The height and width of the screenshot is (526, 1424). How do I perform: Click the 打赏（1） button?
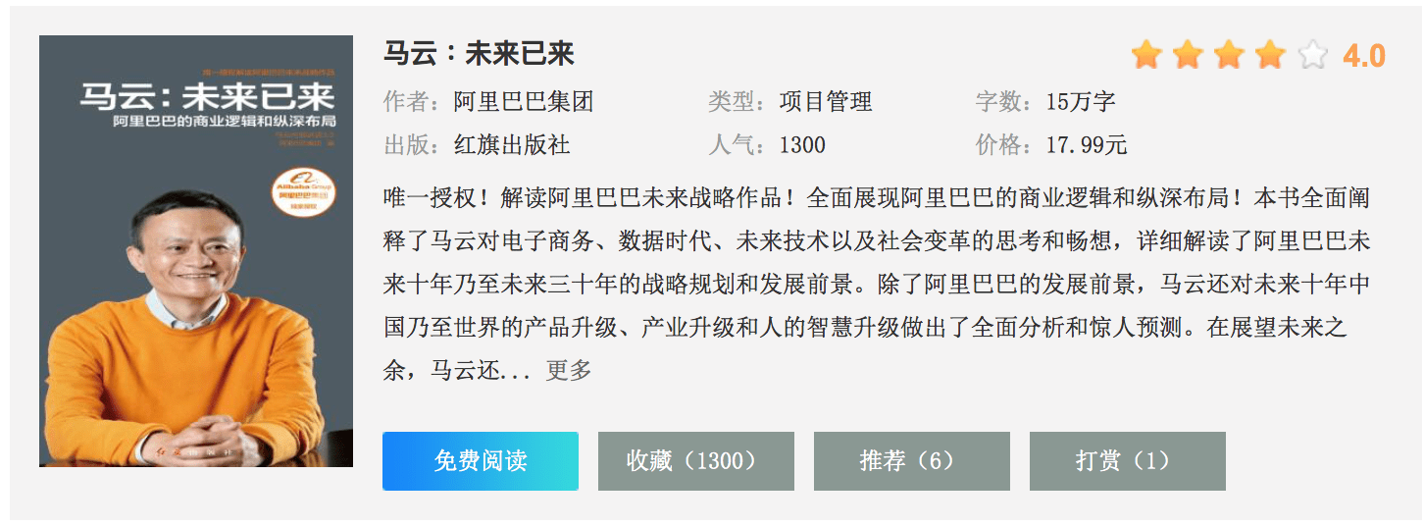point(1127,461)
